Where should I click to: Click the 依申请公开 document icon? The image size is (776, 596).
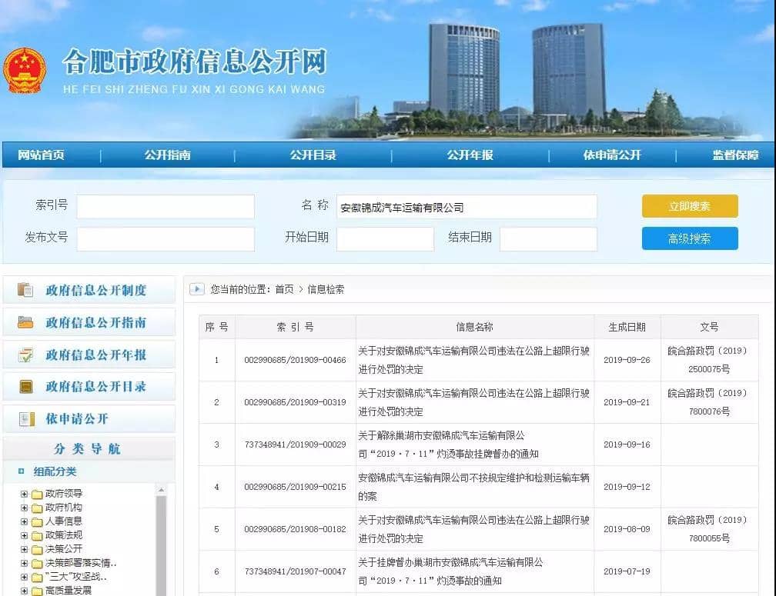pyautogui.click(x=26, y=419)
